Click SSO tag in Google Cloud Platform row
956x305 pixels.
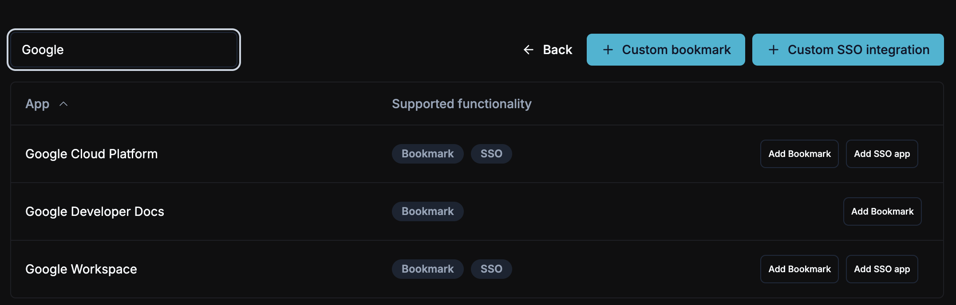[x=491, y=154]
